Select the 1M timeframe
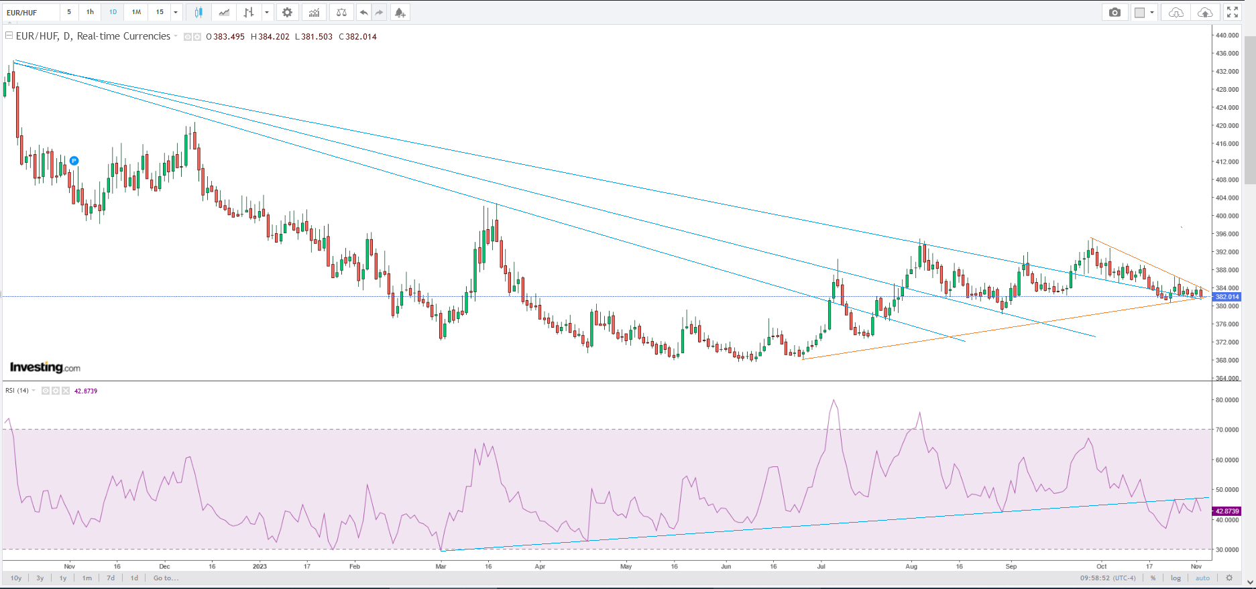Viewport: 1256px width, 589px height. 136,12
